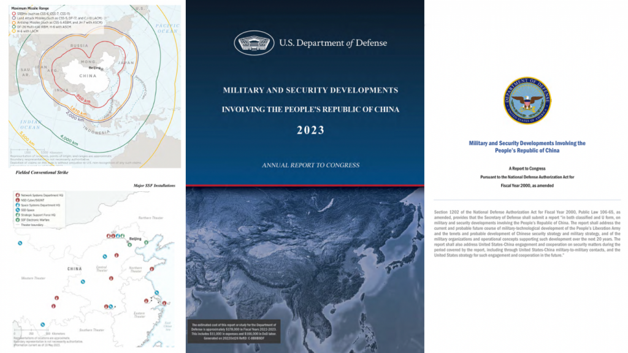Click the 'U.S. Department of Defense' heading
This screenshot has width=628, height=353.
point(333,43)
